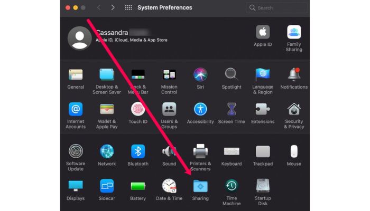Open Internet Accounts pane
Image resolution: width=370 pixels, height=211 pixels.
[x=76, y=109]
